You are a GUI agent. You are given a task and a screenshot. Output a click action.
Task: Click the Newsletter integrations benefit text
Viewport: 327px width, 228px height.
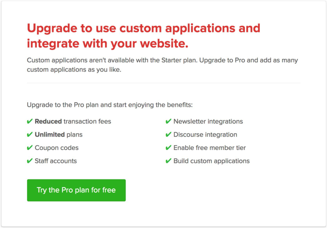tap(208, 121)
